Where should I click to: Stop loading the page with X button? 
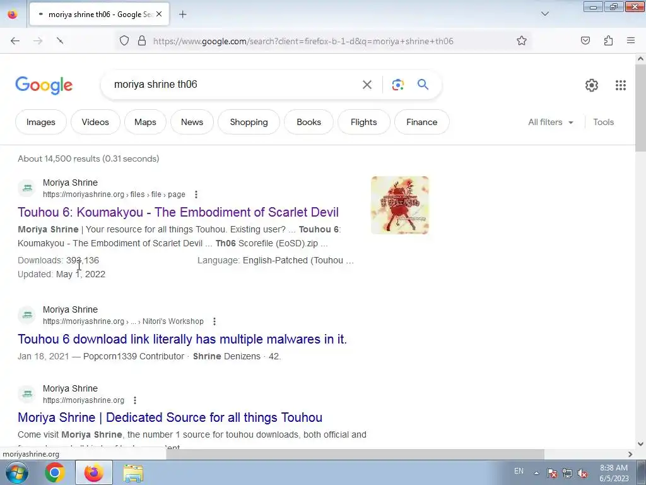(x=60, y=41)
